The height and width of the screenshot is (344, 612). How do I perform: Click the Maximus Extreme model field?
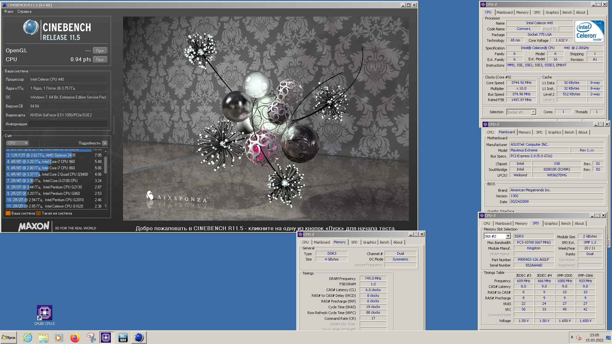539,150
